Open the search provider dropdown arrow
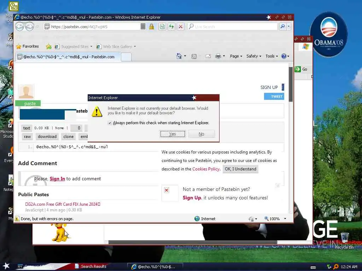This screenshot has width=362, height=271. [288, 26]
